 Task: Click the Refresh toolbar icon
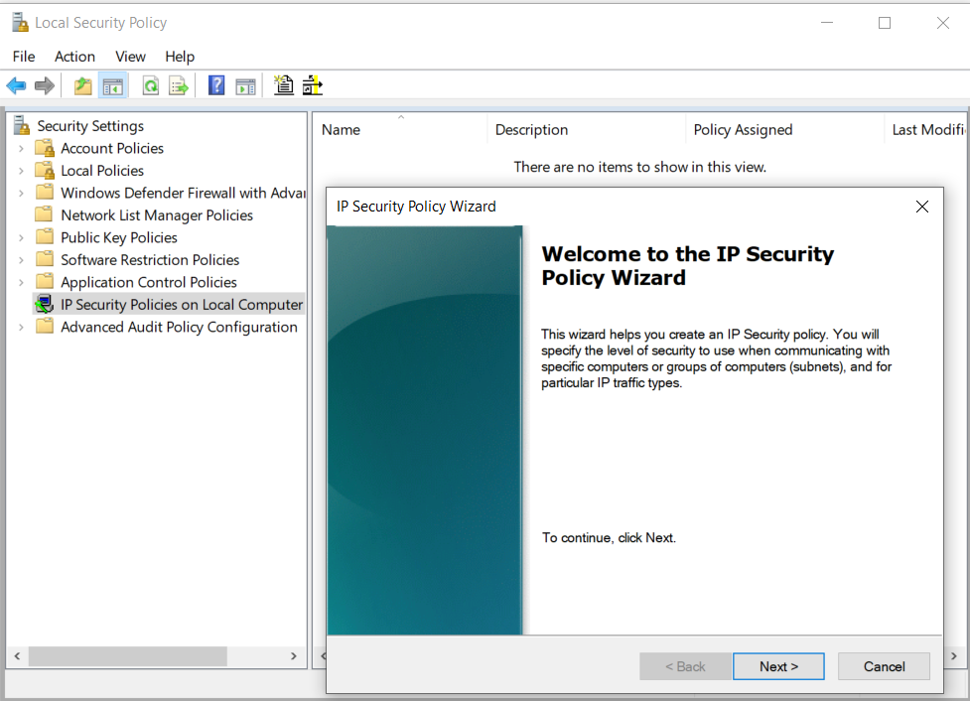(x=150, y=85)
